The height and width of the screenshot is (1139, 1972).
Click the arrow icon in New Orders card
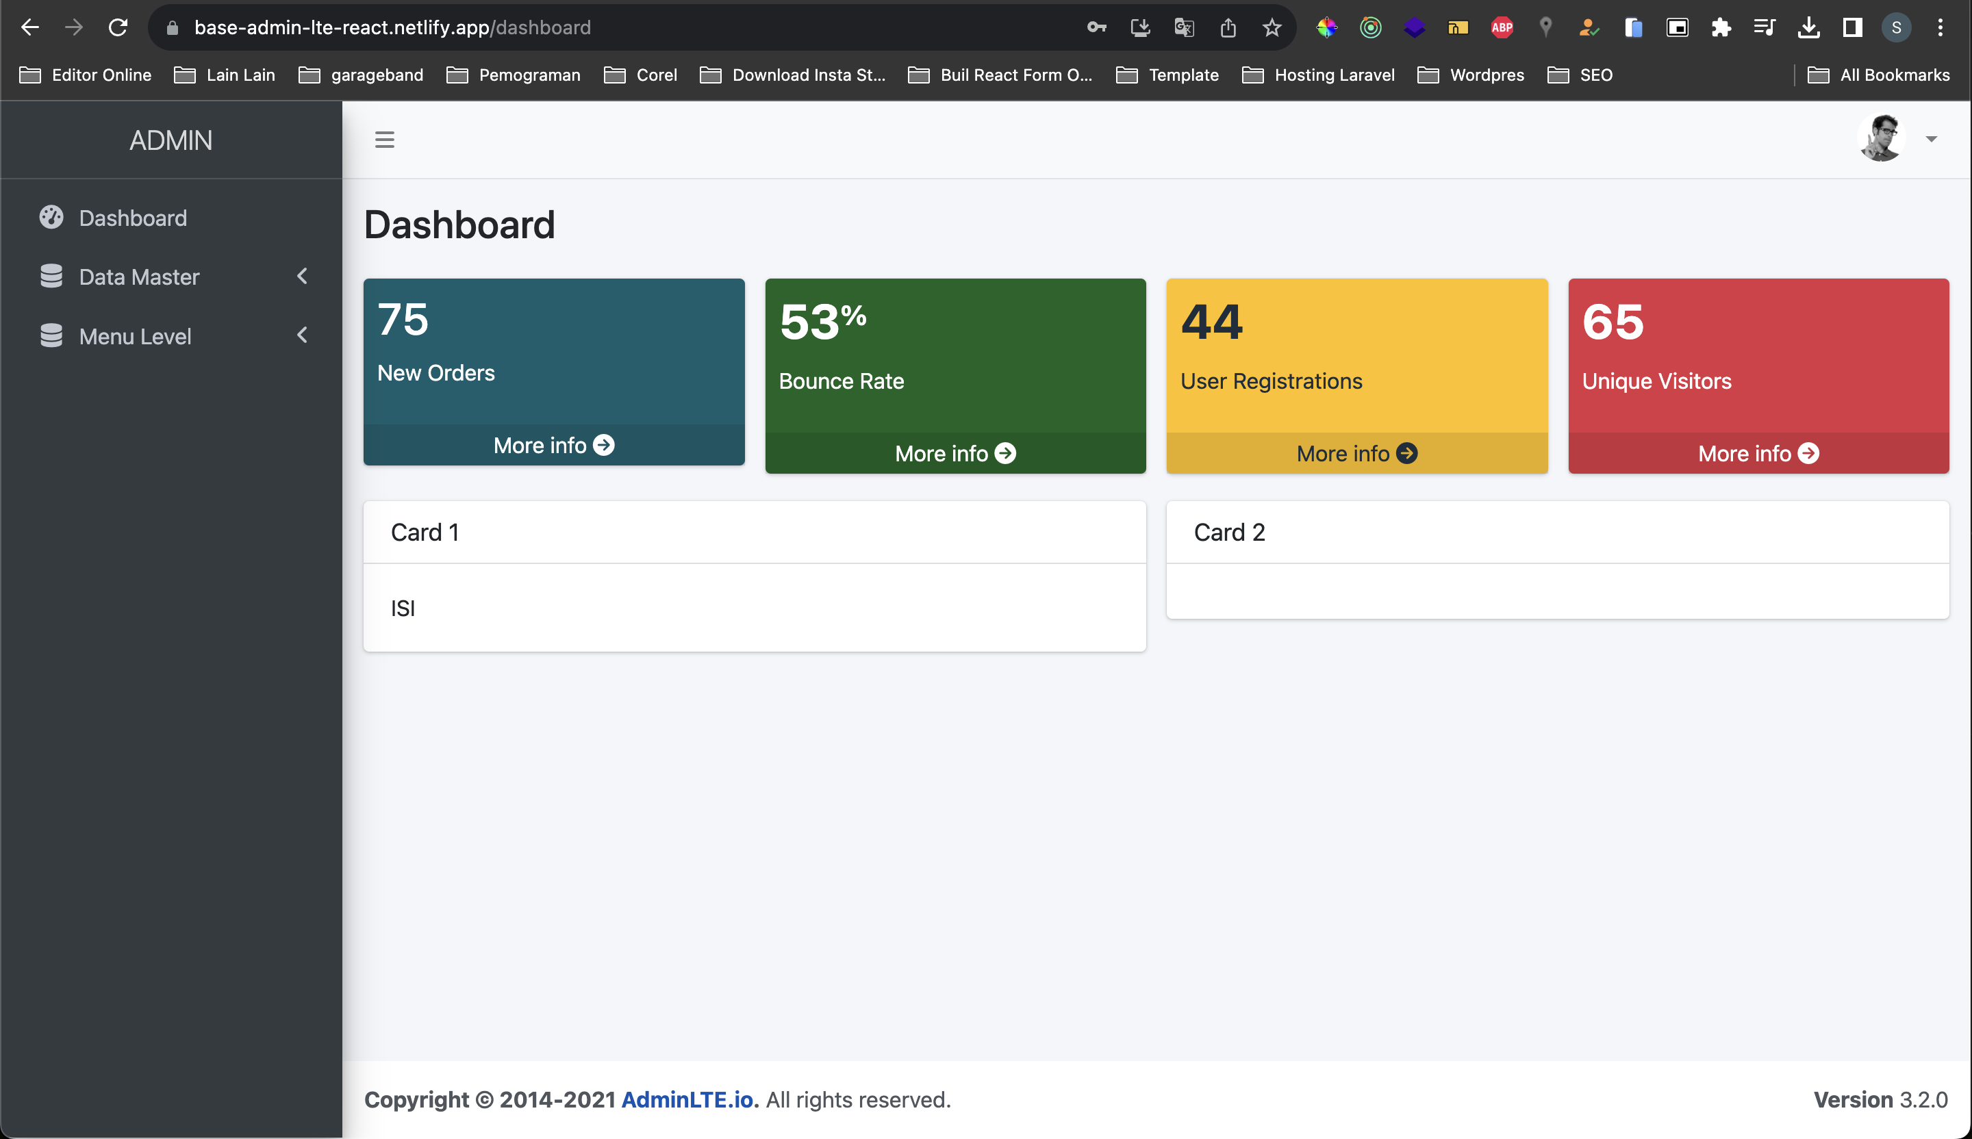point(603,445)
